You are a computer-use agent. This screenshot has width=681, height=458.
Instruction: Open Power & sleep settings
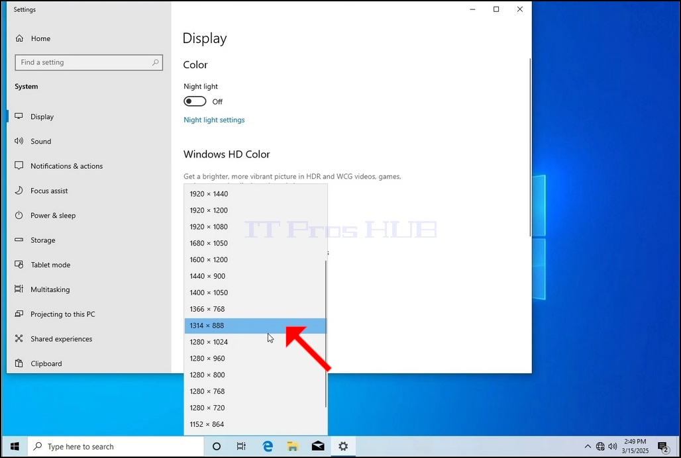click(53, 216)
